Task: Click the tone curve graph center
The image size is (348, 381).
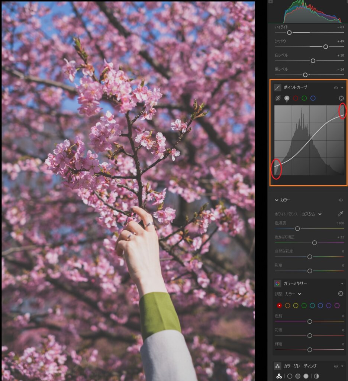Action: click(x=309, y=140)
